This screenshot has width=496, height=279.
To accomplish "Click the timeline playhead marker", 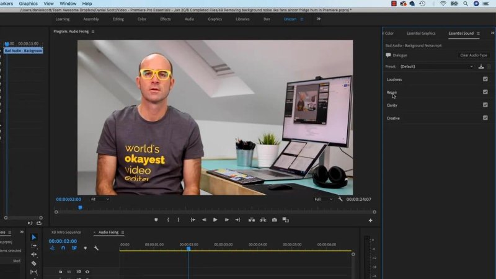I will pos(188,249).
